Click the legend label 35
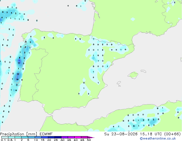This screenshot has height=141, width=182. click(69, 140)
